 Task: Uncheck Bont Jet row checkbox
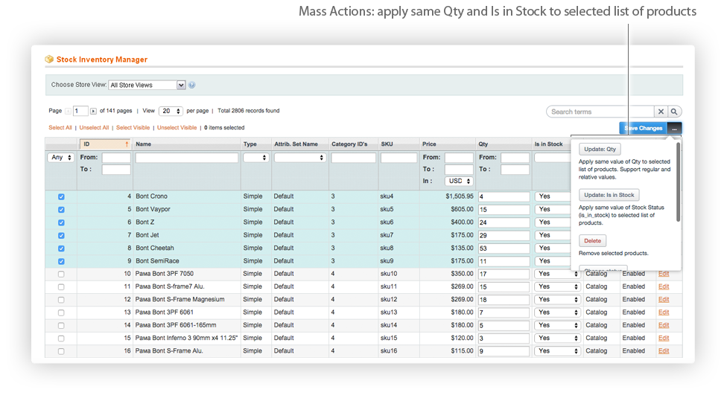(x=61, y=235)
